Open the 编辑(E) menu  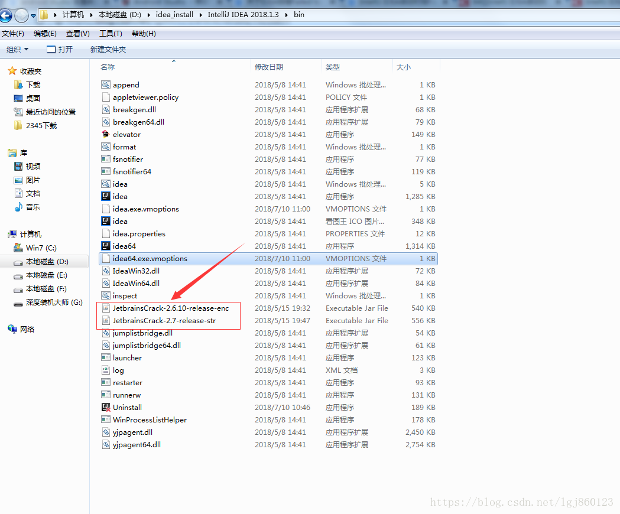[x=45, y=34]
